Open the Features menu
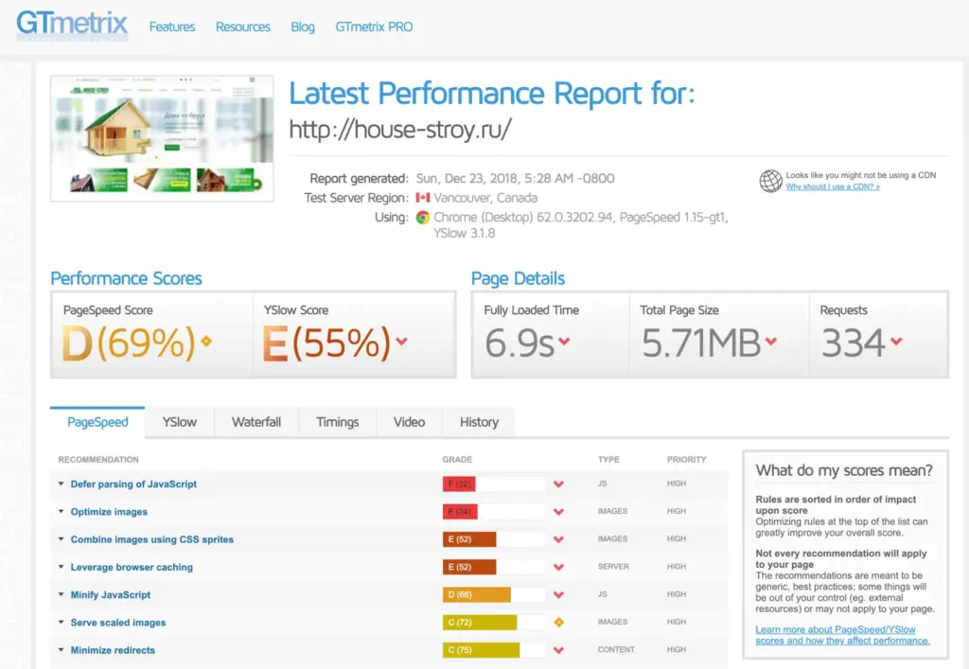 172,26
